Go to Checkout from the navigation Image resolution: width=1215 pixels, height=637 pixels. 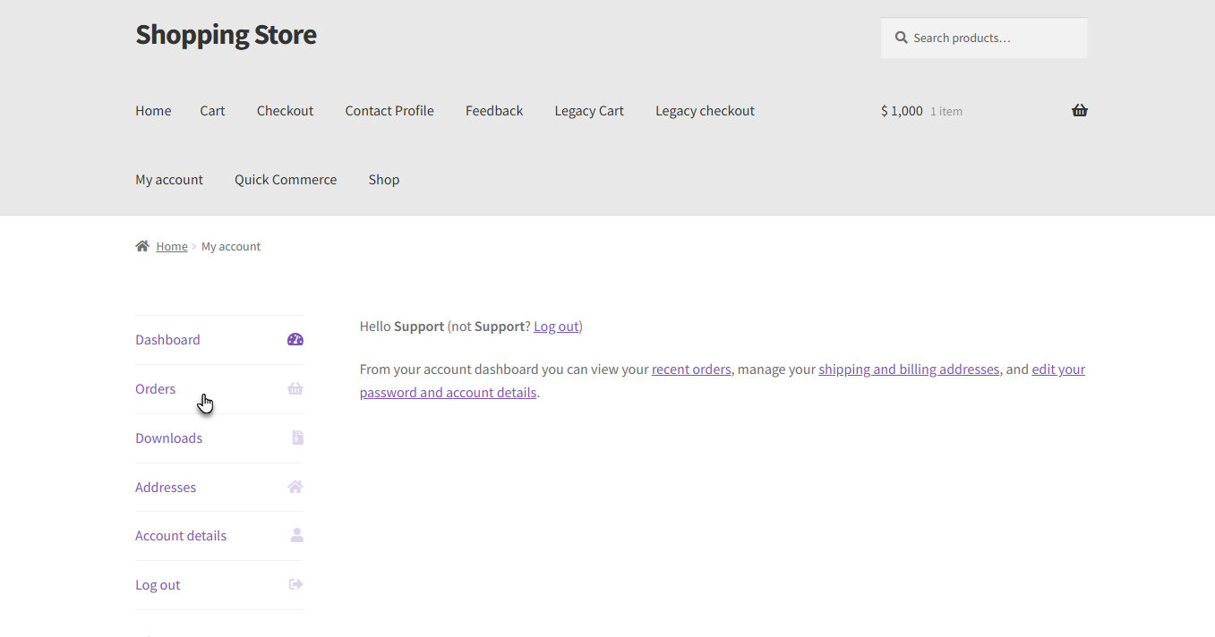[x=285, y=111]
